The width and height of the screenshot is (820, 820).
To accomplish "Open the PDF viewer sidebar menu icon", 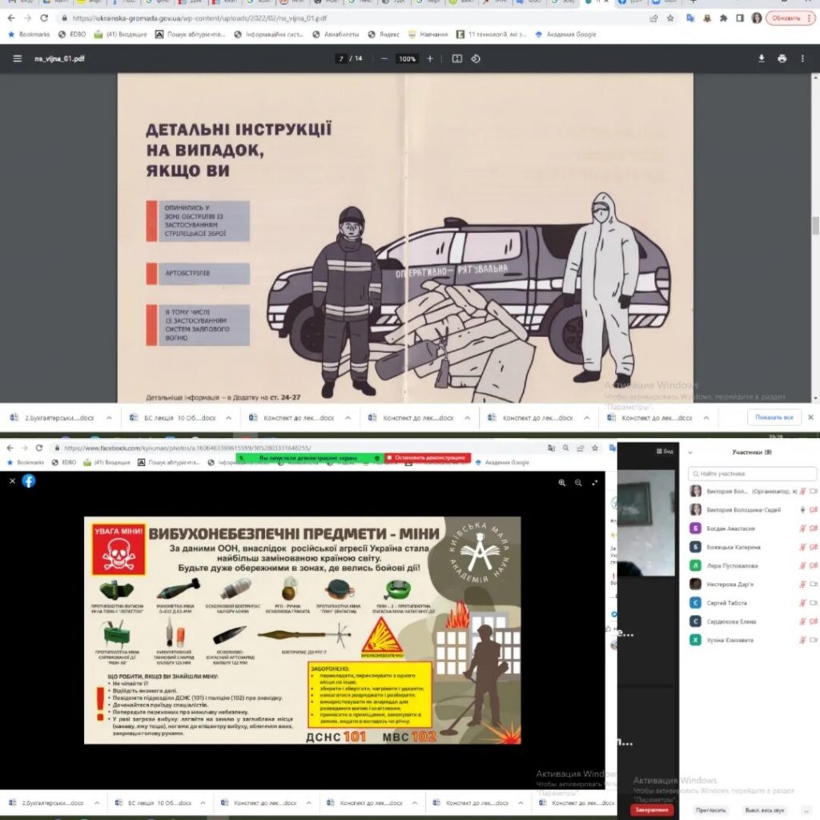I will (18, 58).
